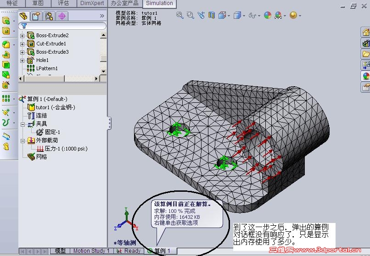Click Zoom to Area magnifier icon
This screenshot has height=256, width=370.
coord(190,15)
